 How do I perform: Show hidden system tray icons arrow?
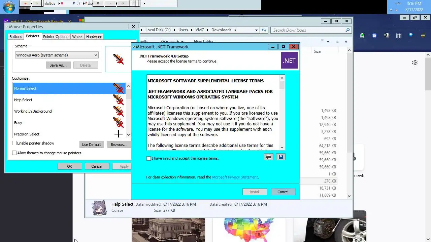[x=391, y=10]
